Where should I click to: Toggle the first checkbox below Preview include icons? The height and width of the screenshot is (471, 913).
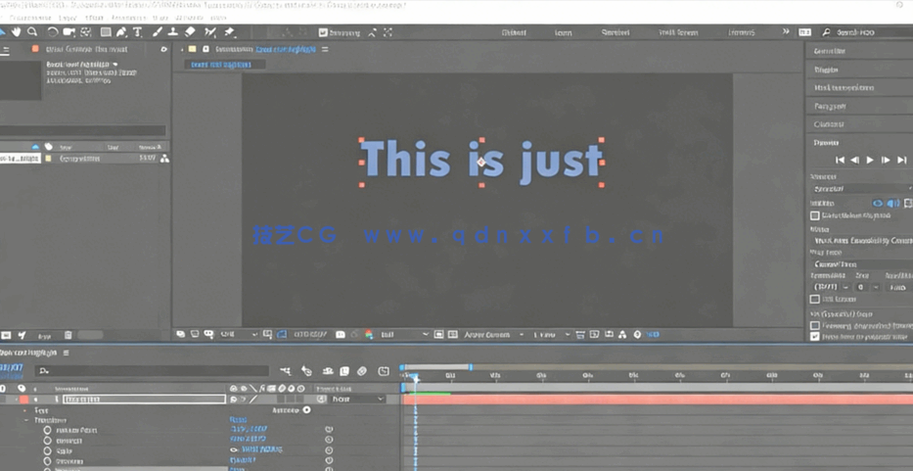[815, 215]
